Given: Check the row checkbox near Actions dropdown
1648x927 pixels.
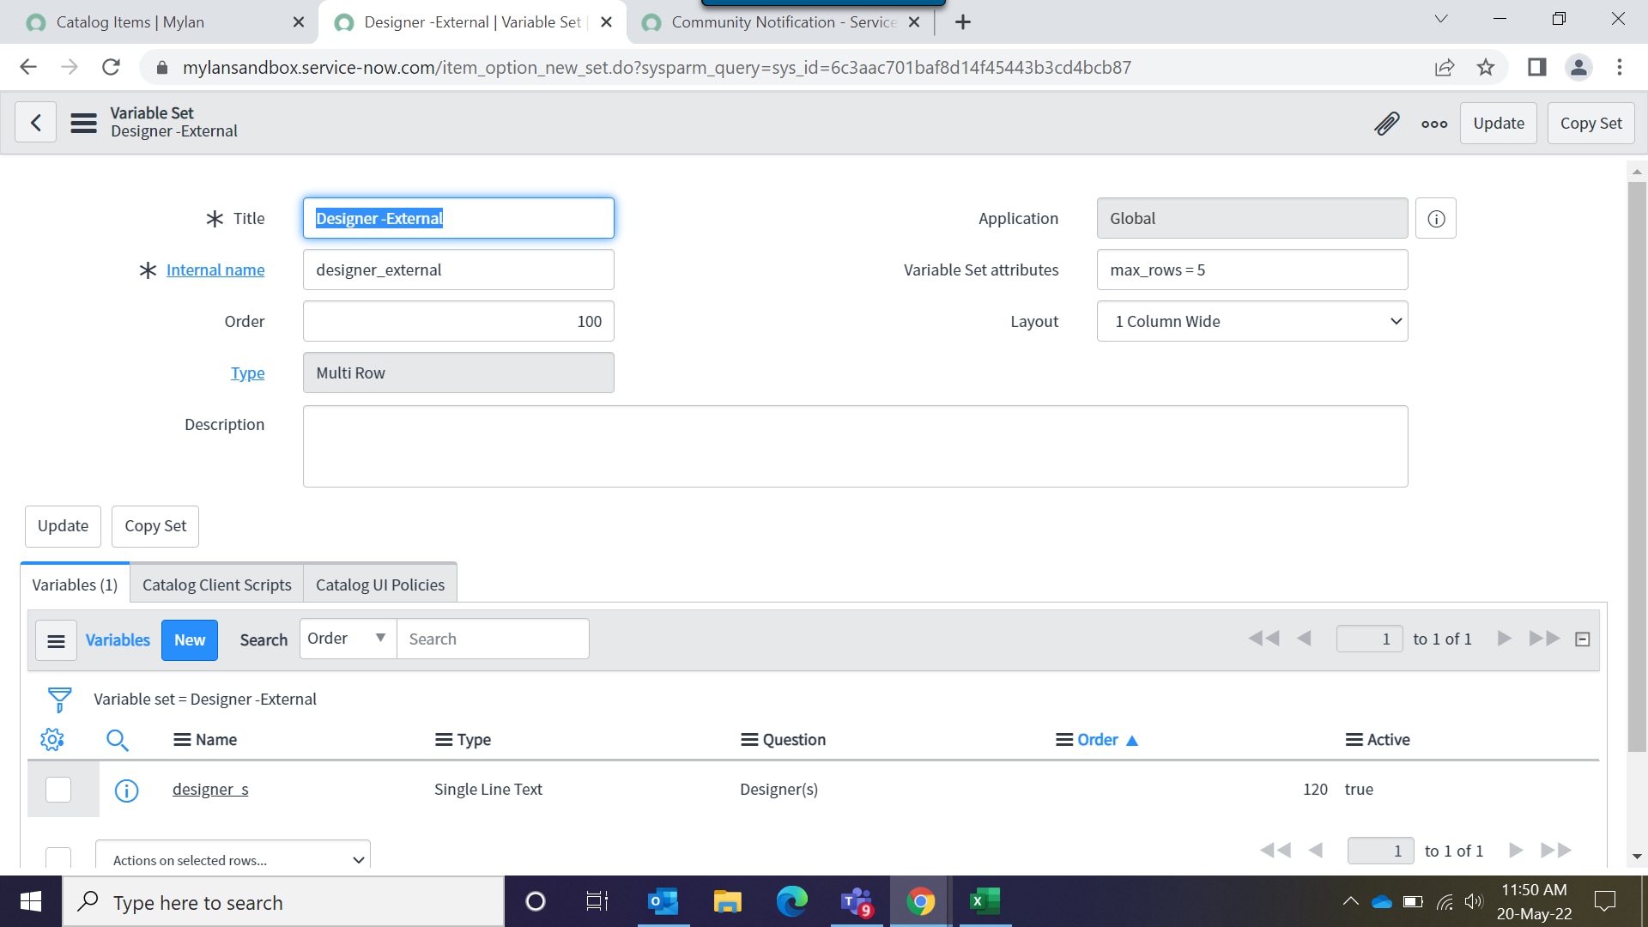Looking at the screenshot, I should (x=58, y=858).
